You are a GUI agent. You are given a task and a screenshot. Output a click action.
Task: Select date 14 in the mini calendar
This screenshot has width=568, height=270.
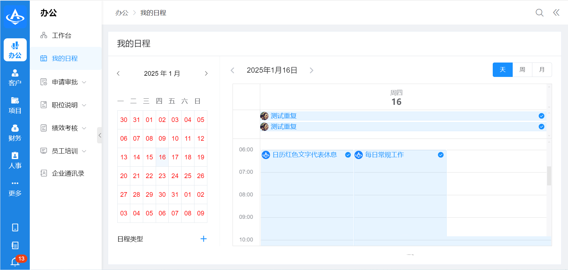click(x=137, y=157)
